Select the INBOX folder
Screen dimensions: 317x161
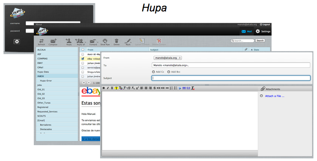point(57,76)
